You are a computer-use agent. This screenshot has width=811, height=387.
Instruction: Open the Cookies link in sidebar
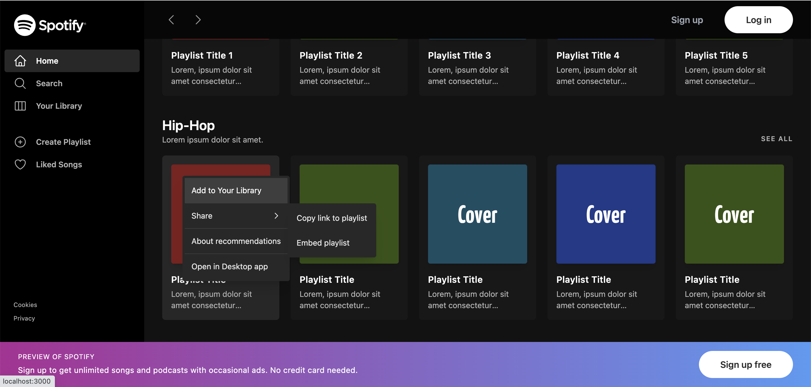pos(25,305)
